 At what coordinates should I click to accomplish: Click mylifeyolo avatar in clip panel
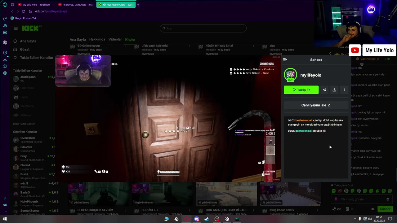click(291, 75)
